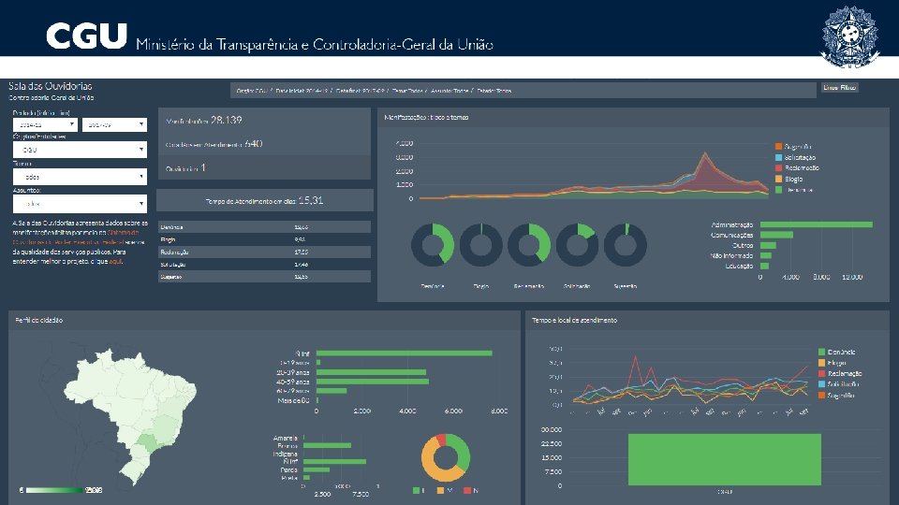The image size is (899, 505).
Task: Toggle the Denúncia legend entry in the service-time line chart
Action: tap(836, 353)
